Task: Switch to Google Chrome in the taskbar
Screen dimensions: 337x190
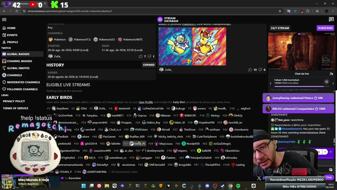Action: click(230, 186)
